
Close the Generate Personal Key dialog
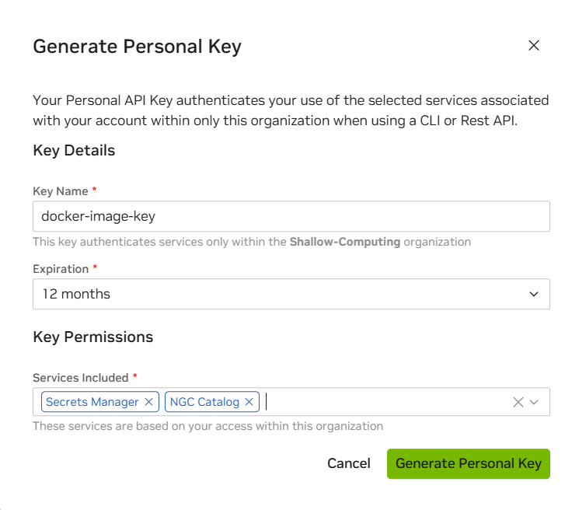[534, 46]
